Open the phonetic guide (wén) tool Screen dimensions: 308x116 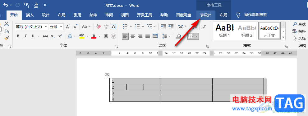(x=106, y=27)
